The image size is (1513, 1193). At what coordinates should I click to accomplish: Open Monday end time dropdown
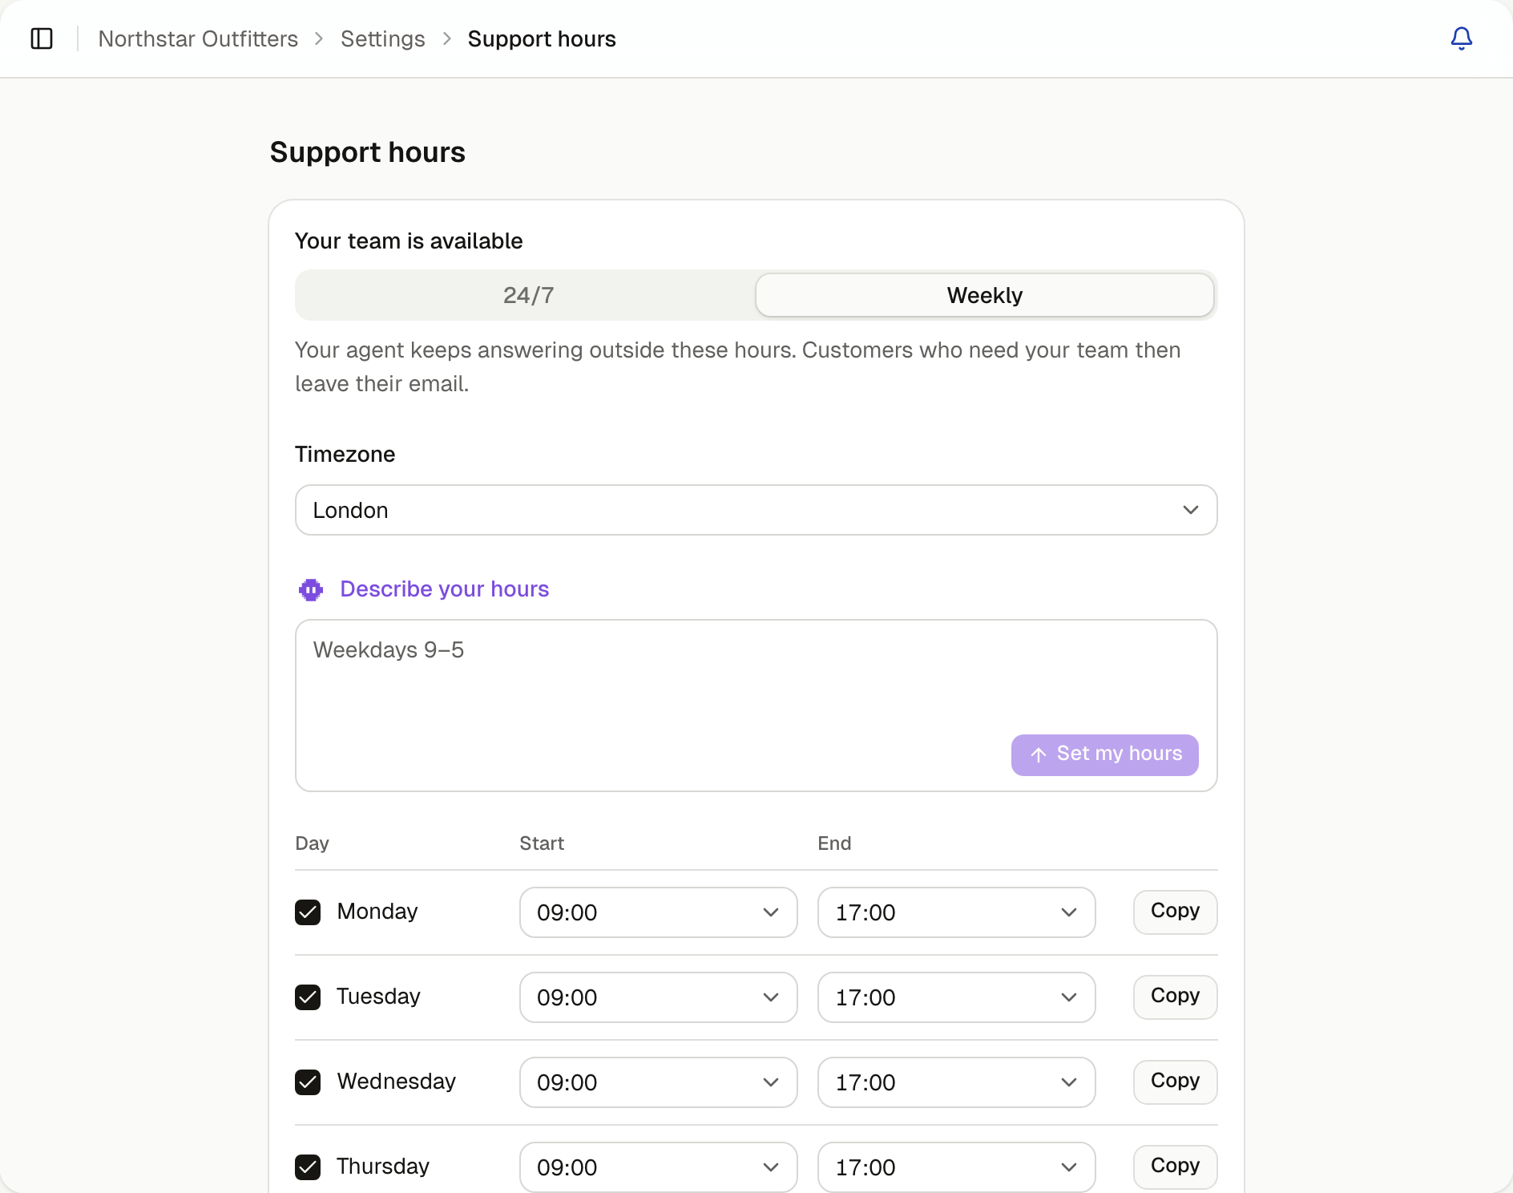tap(957, 912)
